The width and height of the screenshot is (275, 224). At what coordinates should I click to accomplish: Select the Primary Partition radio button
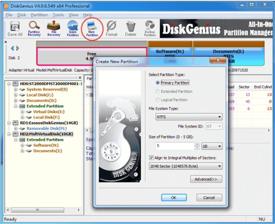[x=158, y=83]
